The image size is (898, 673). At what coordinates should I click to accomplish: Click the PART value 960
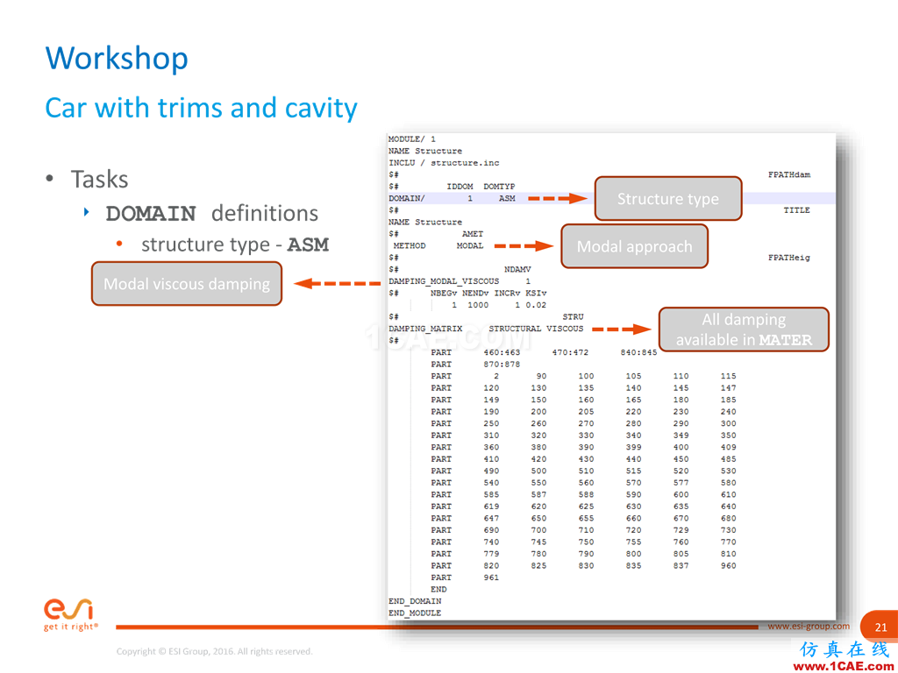click(x=729, y=565)
